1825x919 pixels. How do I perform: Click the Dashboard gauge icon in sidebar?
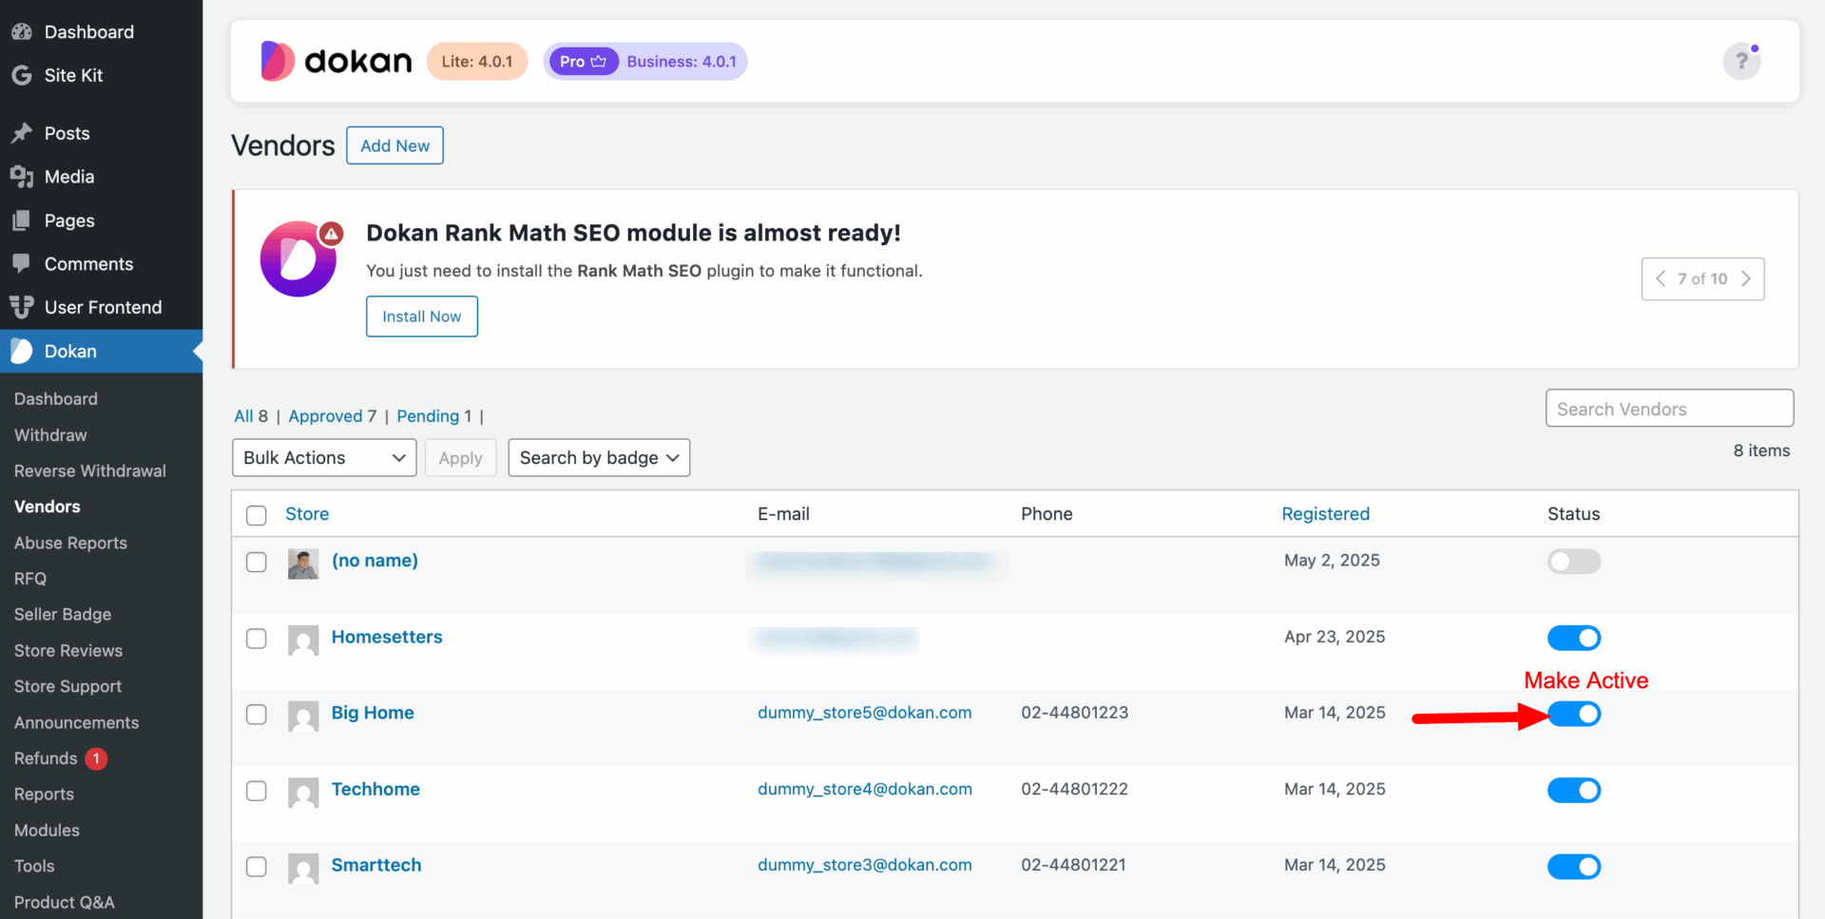click(22, 31)
